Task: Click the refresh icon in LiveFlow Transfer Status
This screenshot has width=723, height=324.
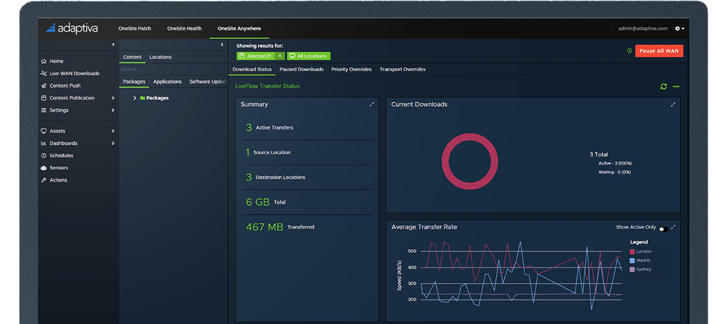Action: click(663, 87)
